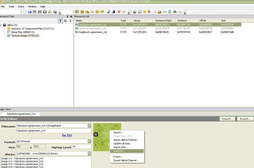Click the Open package folder icon

[30, 12]
